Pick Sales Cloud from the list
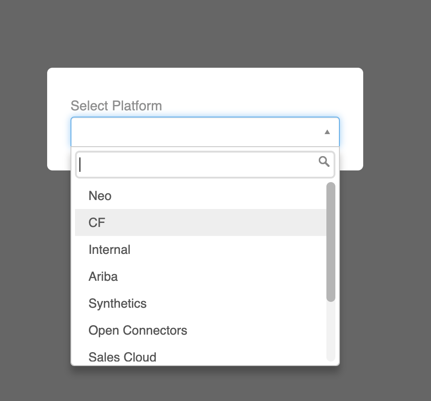 tap(123, 357)
